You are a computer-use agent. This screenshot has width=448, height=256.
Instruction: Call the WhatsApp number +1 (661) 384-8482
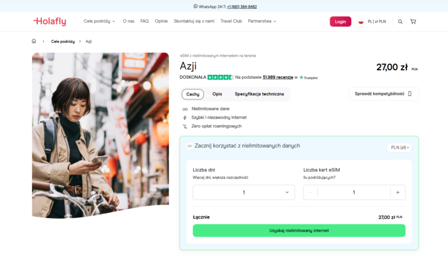tap(242, 6)
